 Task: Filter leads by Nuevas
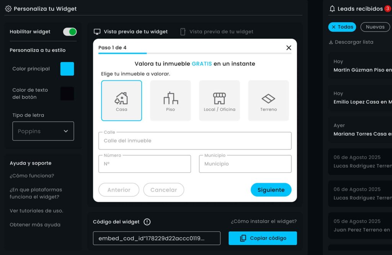(x=375, y=27)
